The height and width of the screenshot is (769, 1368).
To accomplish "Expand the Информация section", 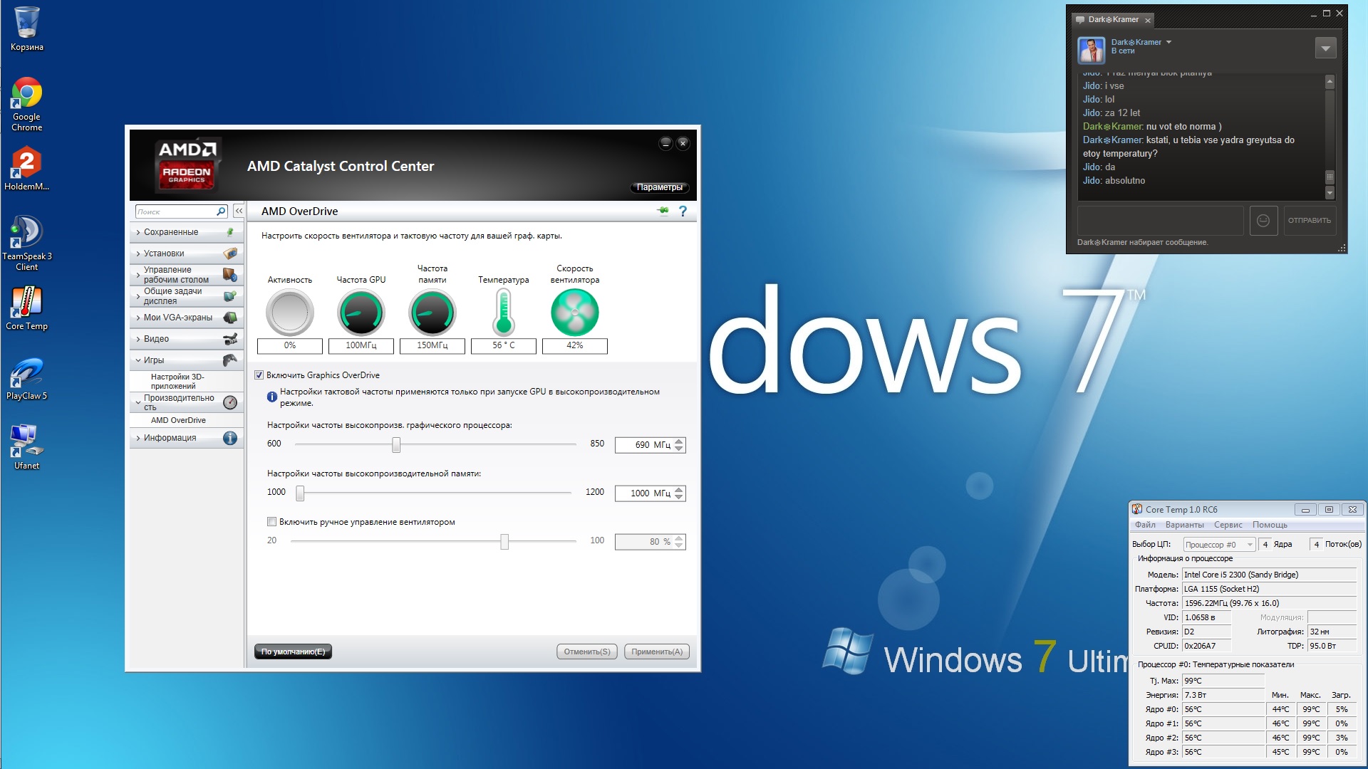I will click(187, 438).
